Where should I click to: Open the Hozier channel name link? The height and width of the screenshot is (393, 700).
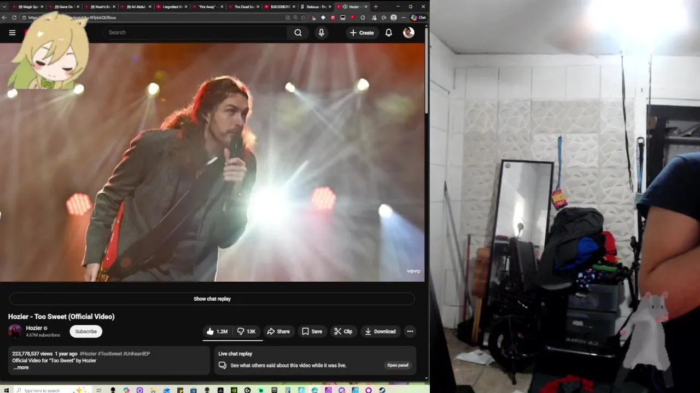coord(34,328)
